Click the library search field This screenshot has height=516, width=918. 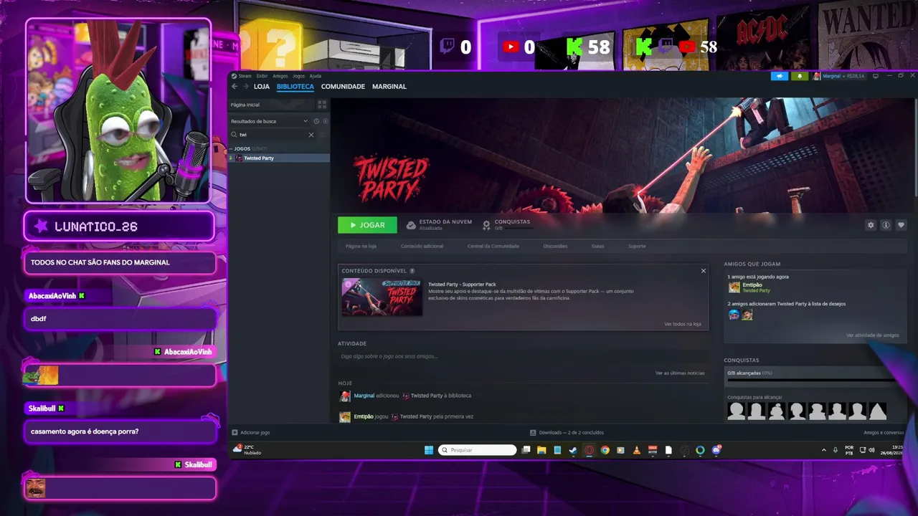click(x=272, y=135)
